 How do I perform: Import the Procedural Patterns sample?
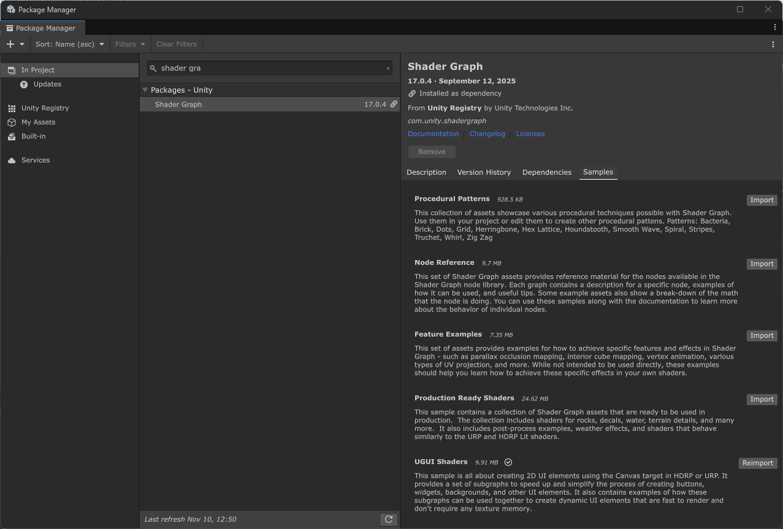point(762,200)
